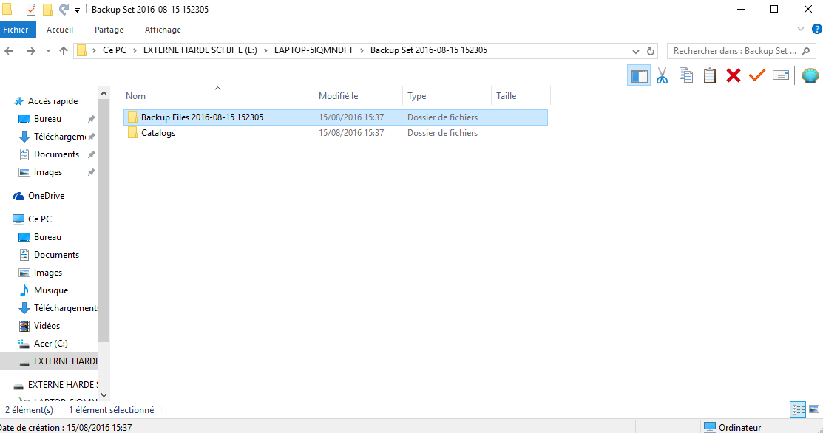
Task: Select Bureau under Ce PC
Action: (47, 237)
